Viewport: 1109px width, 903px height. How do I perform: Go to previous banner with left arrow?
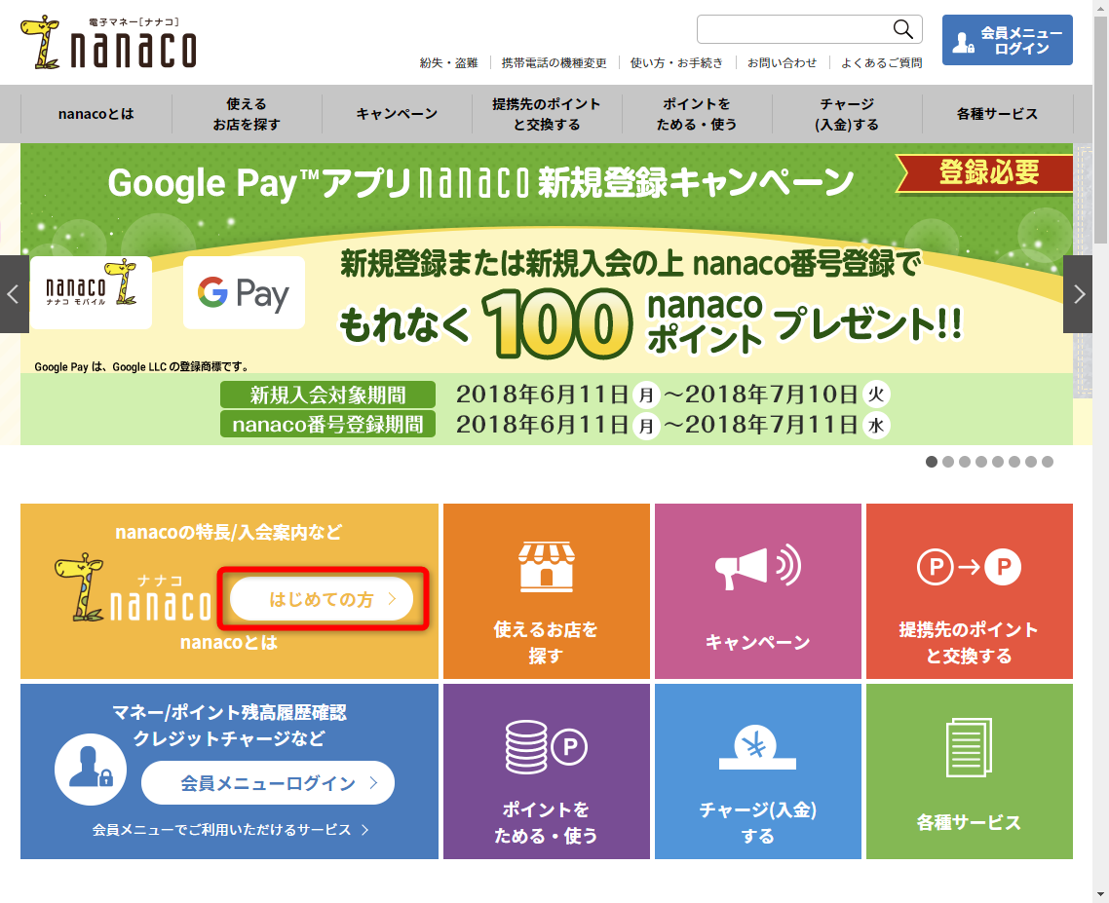pos(14,294)
